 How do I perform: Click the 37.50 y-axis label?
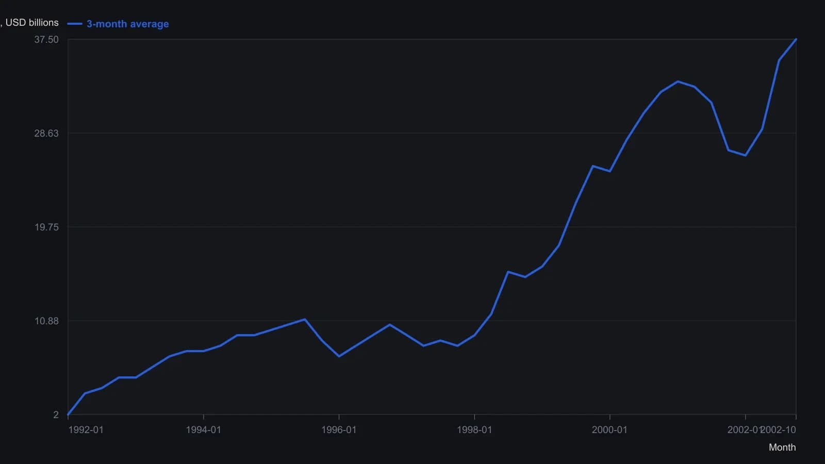pos(46,40)
